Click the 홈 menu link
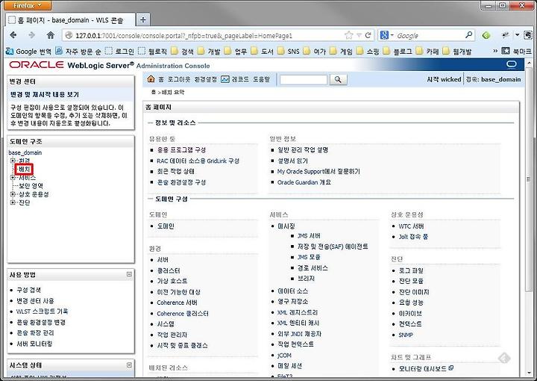537x381 pixels. (x=161, y=79)
